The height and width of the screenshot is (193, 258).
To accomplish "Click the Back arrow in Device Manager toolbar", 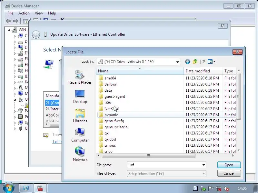I will 8,21.
